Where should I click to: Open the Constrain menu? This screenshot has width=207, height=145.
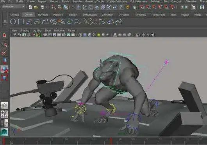pyautogui.click(x=177, y=2)
